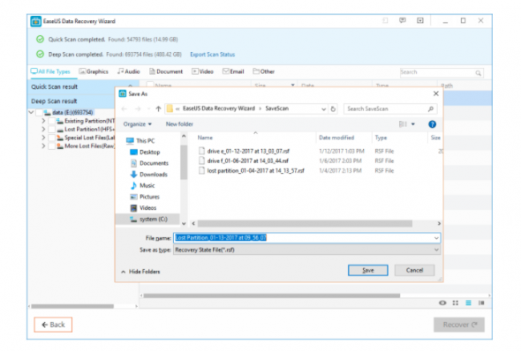Toggle preview eye icon at bottom

[442, 302]
